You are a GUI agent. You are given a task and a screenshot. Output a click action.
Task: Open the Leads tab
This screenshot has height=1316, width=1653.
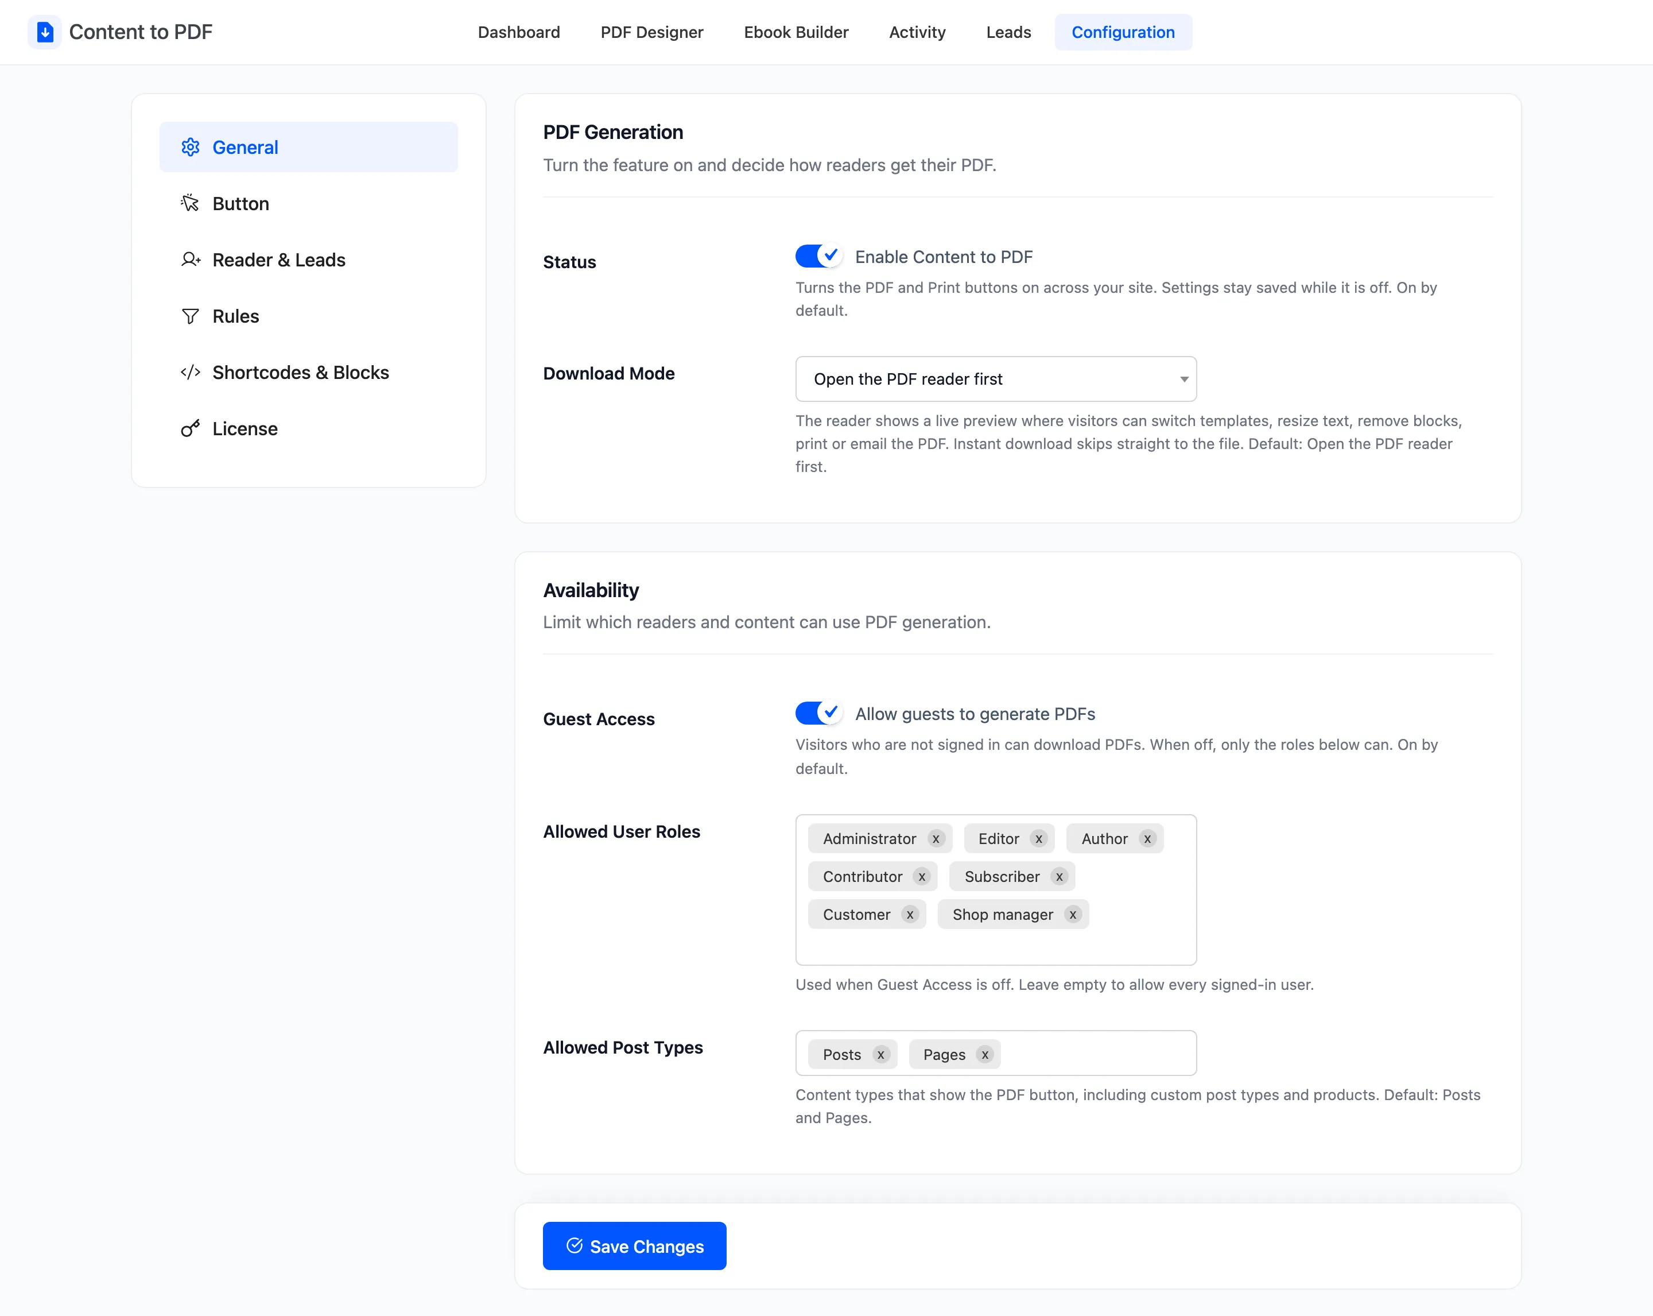(1008, 32)
